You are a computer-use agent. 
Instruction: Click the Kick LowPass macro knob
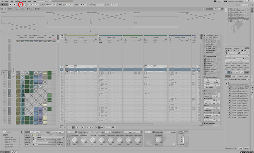[75, 140]
